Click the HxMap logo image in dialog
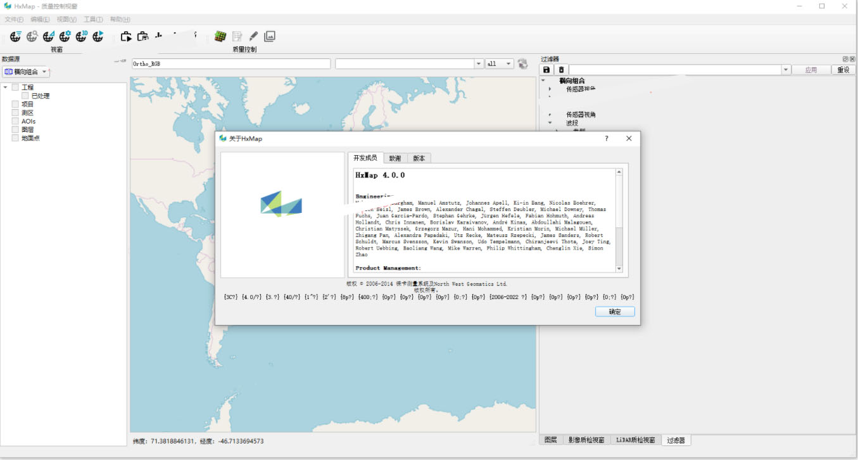The width and height of the screenshot is (858, 460). [x=282, y=204]
